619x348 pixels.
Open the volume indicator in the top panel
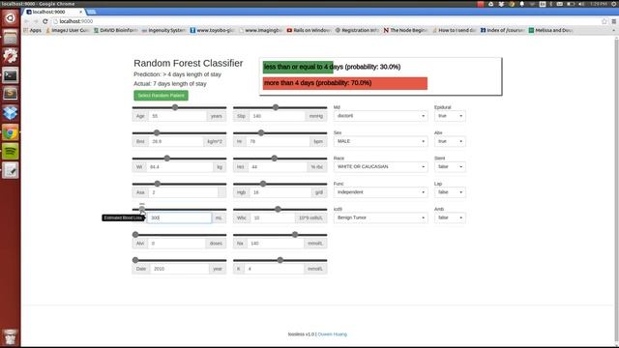click(581, 4)
